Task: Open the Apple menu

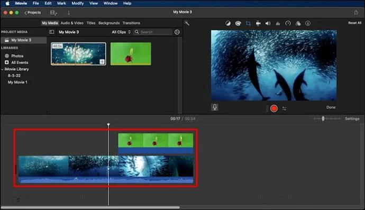Action: [x=7, y=3]
